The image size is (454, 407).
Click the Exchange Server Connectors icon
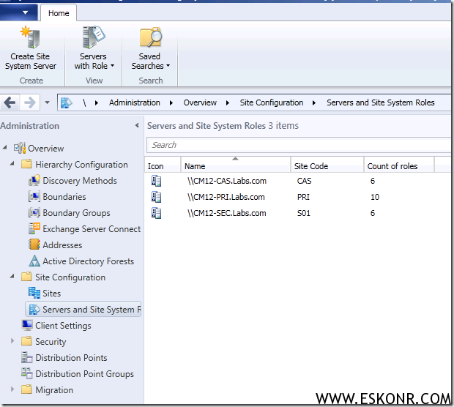34,228
